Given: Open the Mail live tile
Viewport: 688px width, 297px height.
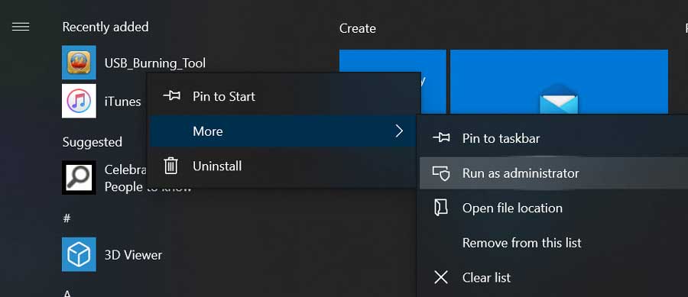Looking at the screenshot, I should [x=559, y=82].
